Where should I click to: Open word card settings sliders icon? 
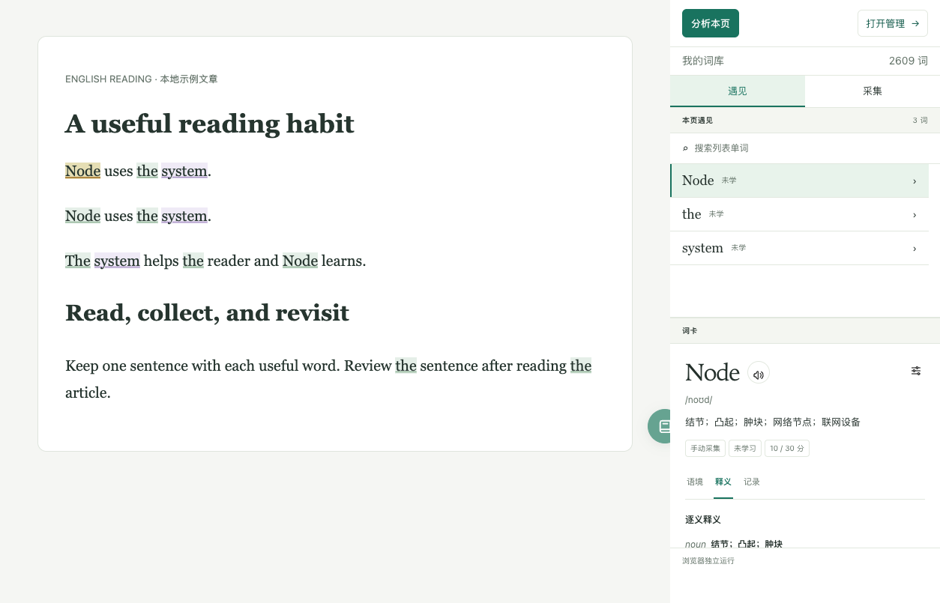coord(916,371)
